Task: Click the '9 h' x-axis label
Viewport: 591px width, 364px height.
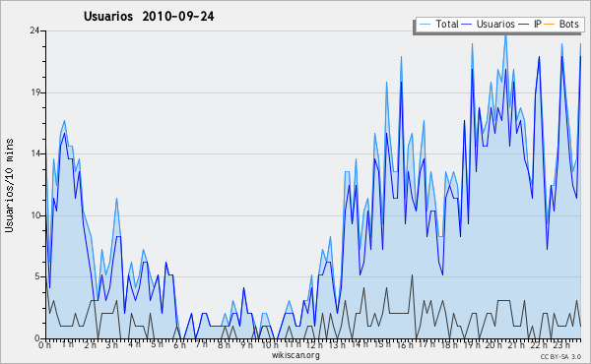Action: coord(246,344)
